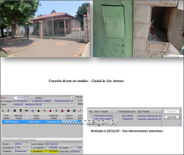Click the N.I.S. number input field
The width and height of the screenshot is (184, 155).
(19, 98)
